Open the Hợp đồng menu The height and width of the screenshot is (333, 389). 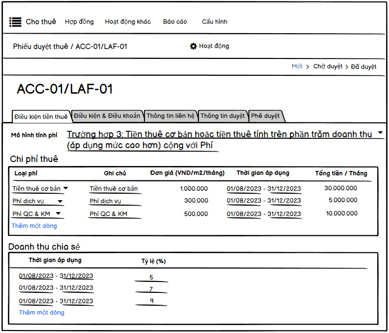pos(79,22)
